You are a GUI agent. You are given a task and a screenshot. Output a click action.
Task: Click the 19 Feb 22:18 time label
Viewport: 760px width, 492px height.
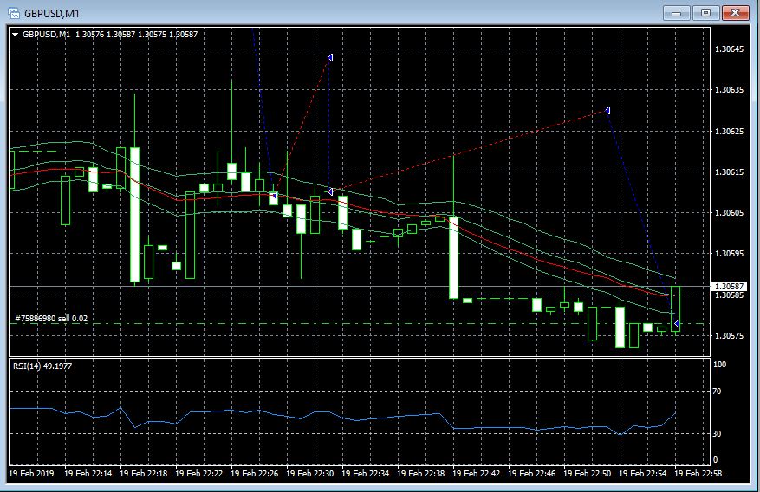144,473
